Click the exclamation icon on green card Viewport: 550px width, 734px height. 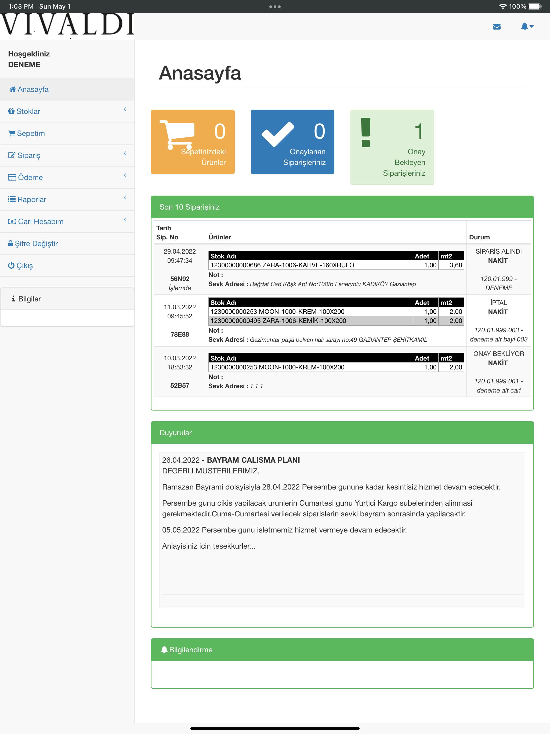click(366, 132)
